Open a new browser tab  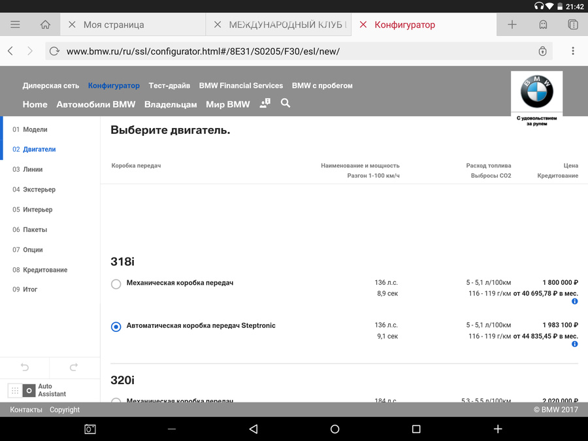coord(512,25)
